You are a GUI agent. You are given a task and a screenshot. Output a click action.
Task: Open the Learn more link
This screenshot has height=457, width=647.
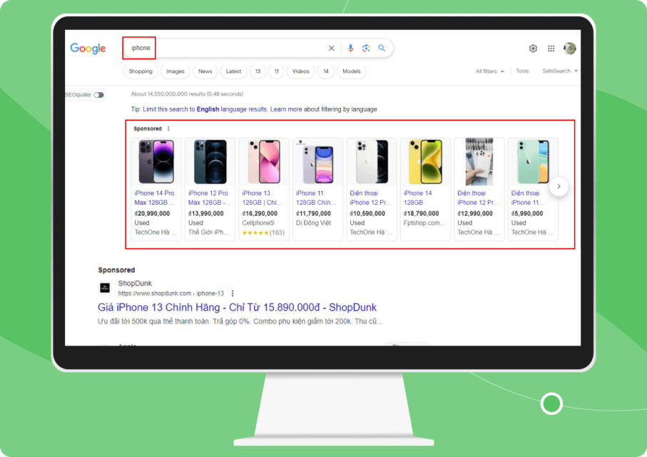click(x=286, y=109)
